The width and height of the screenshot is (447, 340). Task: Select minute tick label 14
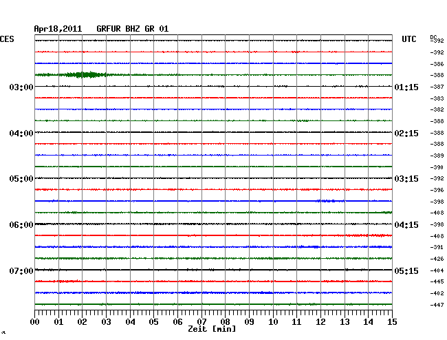tap(368, 322)
